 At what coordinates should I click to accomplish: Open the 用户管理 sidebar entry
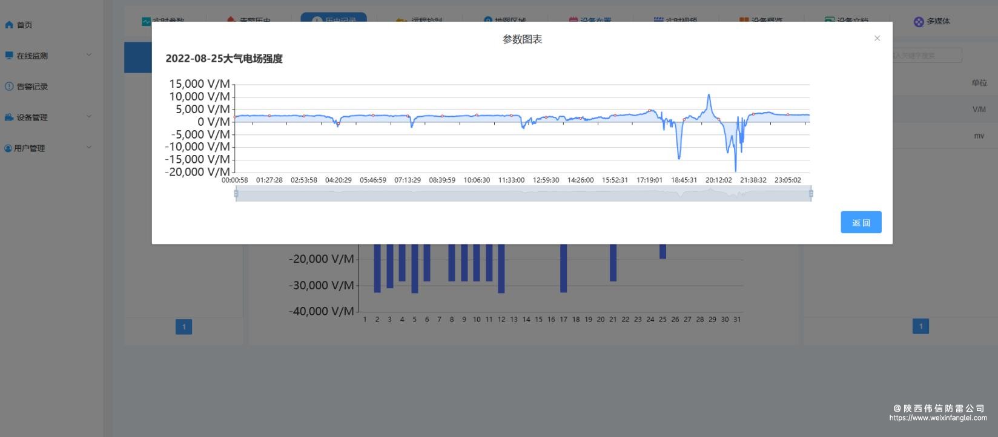pyautogui.click(x=30, y=148)
